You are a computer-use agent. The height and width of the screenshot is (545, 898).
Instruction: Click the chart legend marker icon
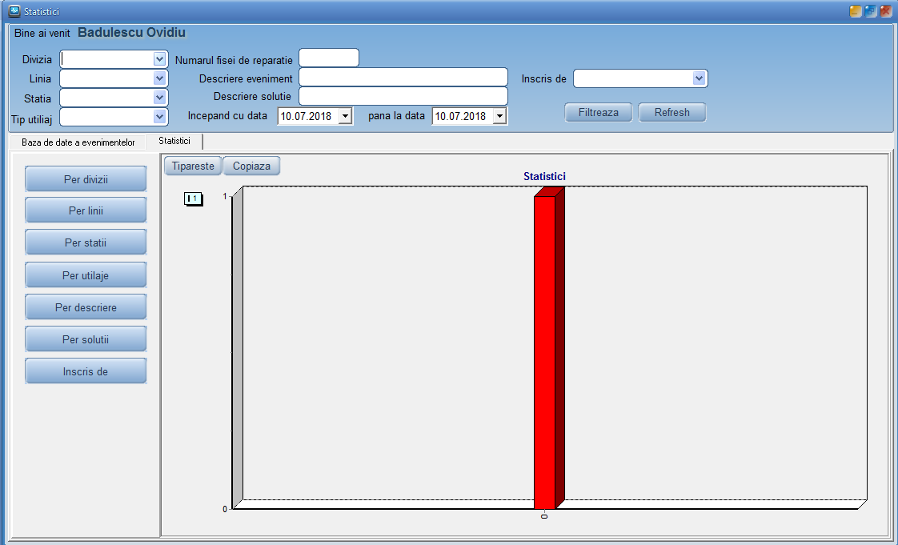coord(194,198)
